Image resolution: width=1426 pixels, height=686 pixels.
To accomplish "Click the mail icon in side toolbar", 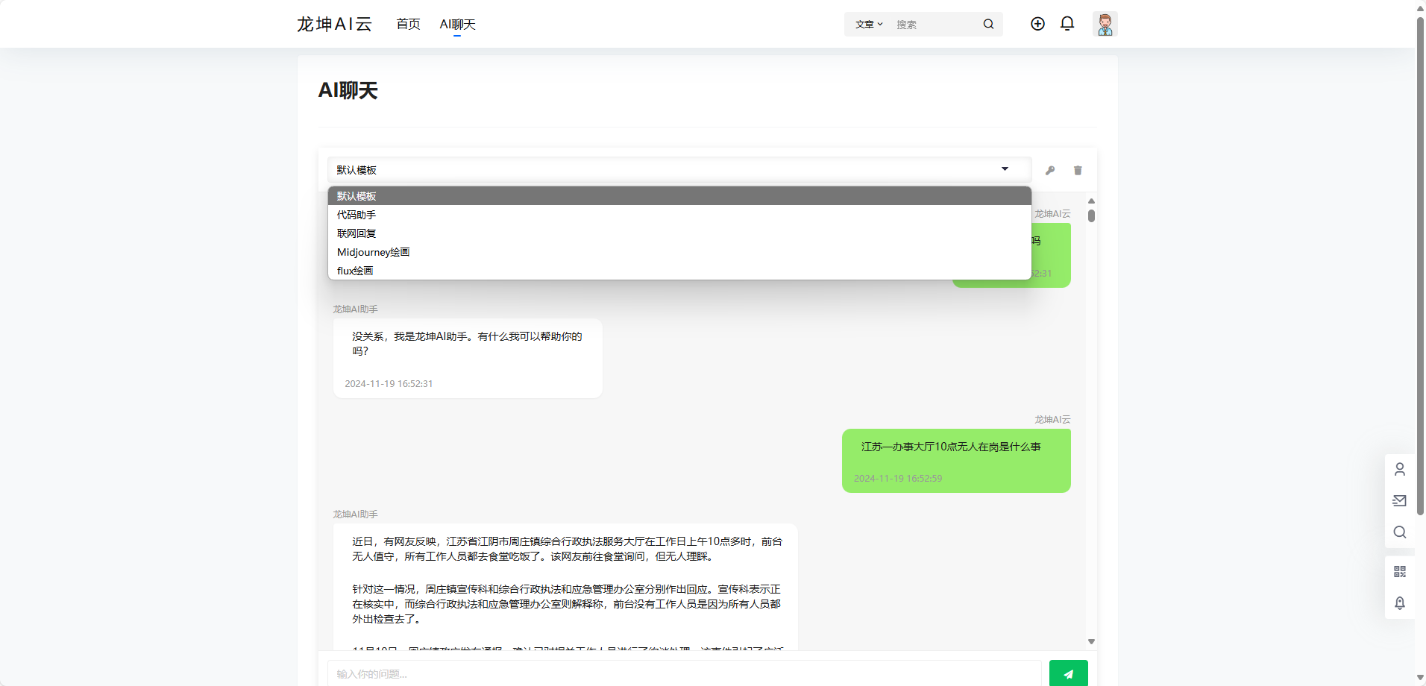I will pos(1400,500).
